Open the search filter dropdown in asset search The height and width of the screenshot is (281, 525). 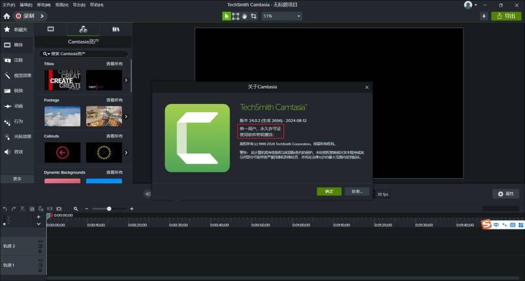tap(47, 54)
